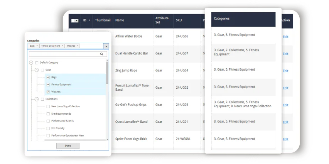Screen dimensions: 329x164
Task: Select the Watches tree label
Action: 56,92
